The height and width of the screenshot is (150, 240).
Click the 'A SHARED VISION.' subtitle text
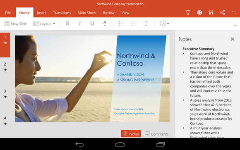131,75
